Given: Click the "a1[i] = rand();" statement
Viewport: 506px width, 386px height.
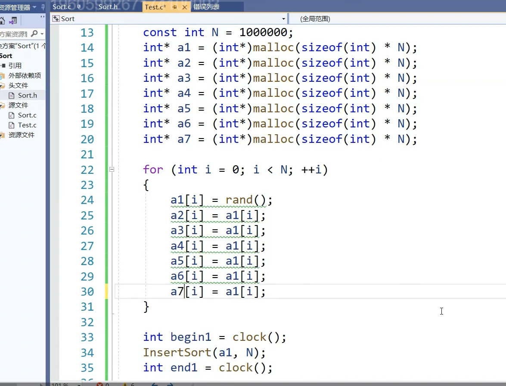Looking at the screenshot, I should [221, 200].
